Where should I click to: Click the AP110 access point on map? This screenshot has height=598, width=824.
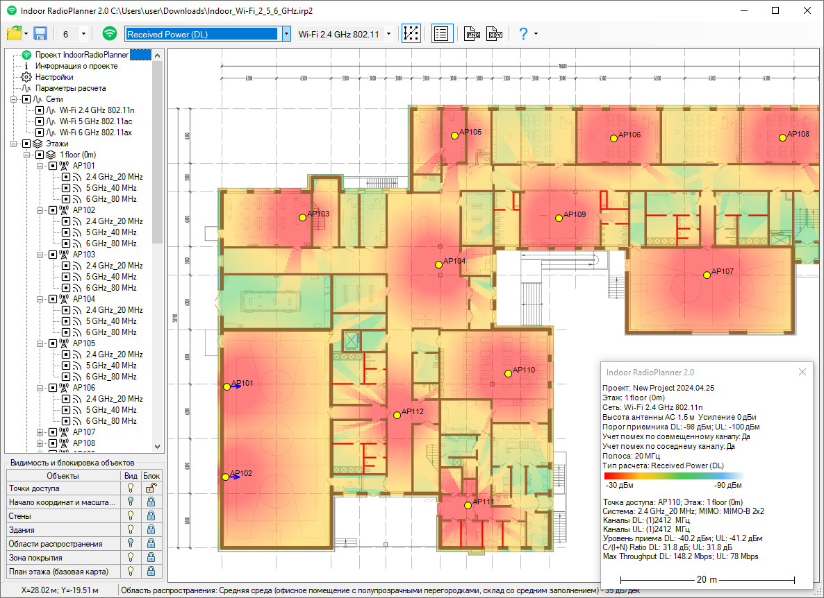508,373
